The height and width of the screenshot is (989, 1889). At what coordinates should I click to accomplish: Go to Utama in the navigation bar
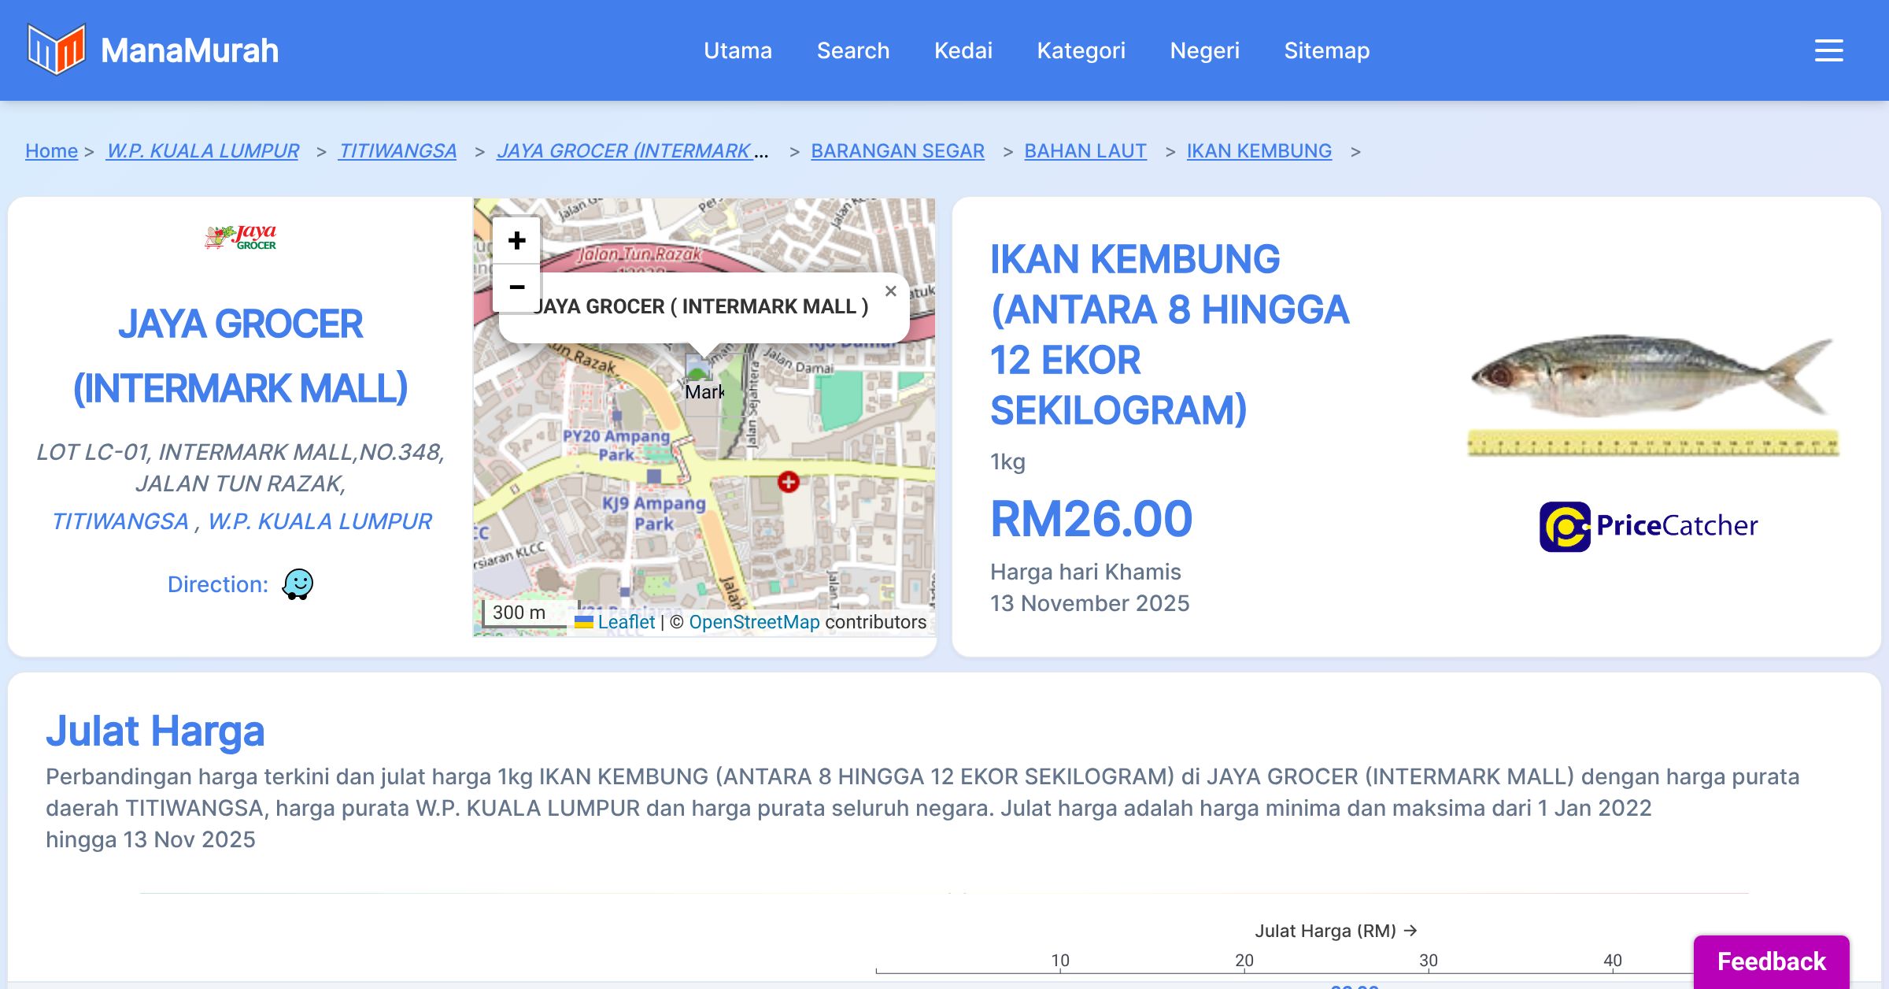click(737, 50)
